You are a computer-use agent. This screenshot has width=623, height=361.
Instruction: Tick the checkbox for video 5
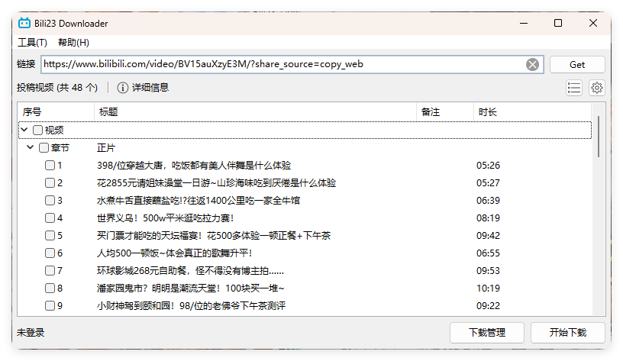[x=50, y=236]
